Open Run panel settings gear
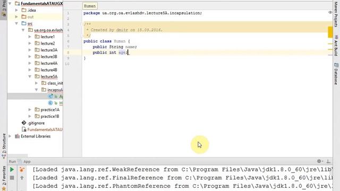 tap(319, 161)
